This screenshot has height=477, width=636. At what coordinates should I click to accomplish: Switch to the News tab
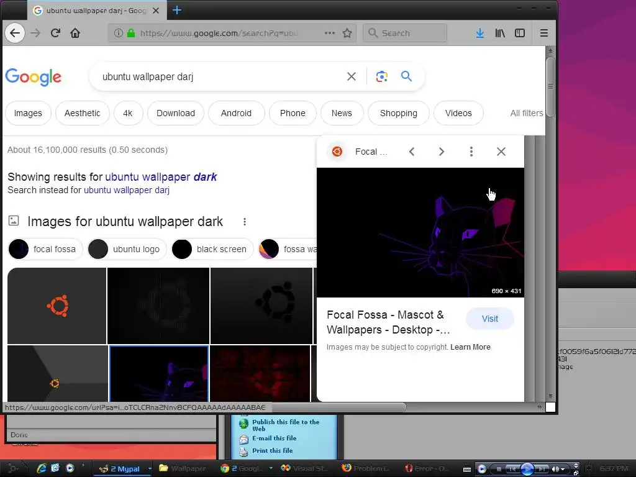point(342,113)
